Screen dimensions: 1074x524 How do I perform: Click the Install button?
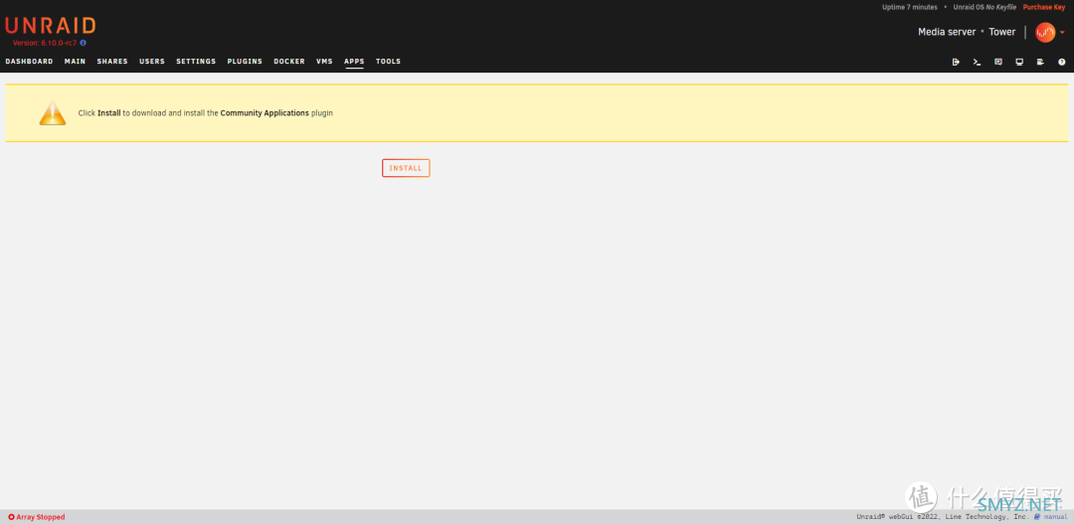tap(406, 168)
